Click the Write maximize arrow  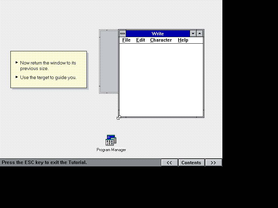199,34
